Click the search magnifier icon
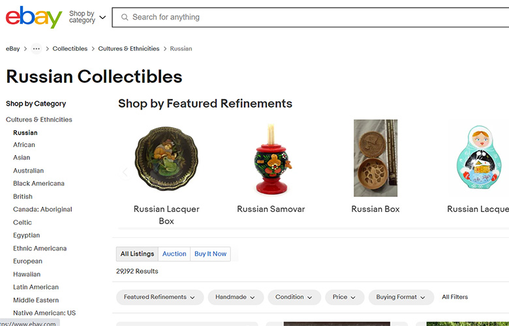509x326 pixels. 124,17
